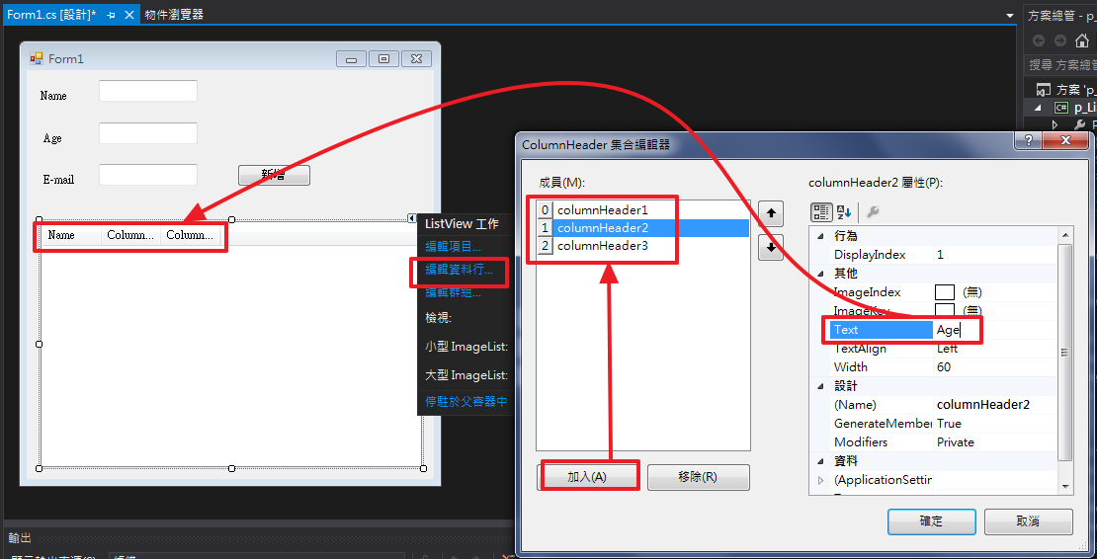
Task: Move selected column header down with arrow
Action: coord(770,248)
